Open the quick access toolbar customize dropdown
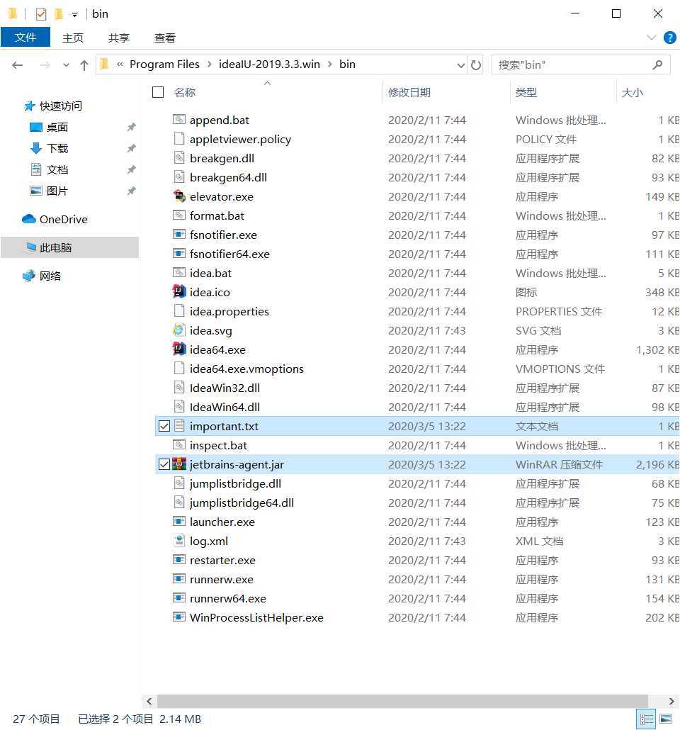This screenshot has width=680, height=730. tap(74, 14)
